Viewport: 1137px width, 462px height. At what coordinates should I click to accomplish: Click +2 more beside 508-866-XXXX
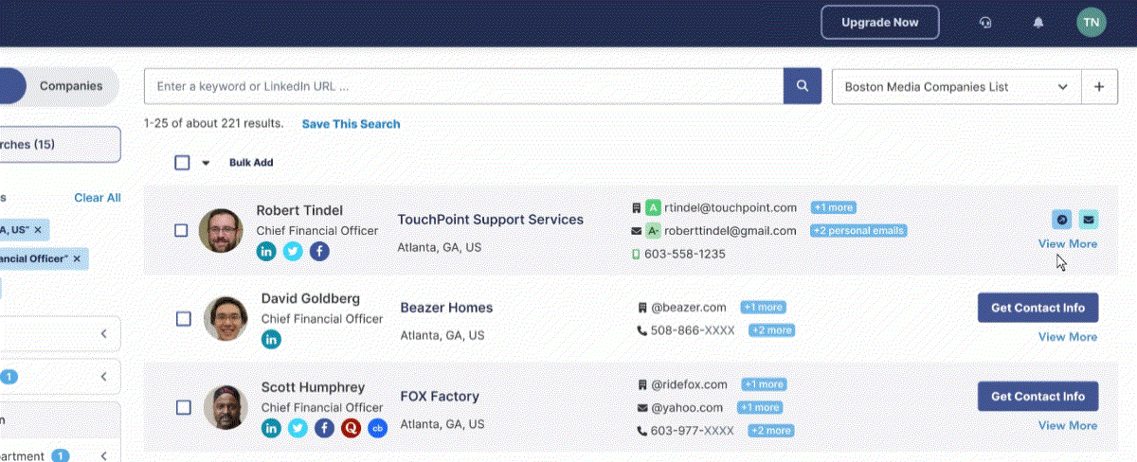click(x=771, y=330)
